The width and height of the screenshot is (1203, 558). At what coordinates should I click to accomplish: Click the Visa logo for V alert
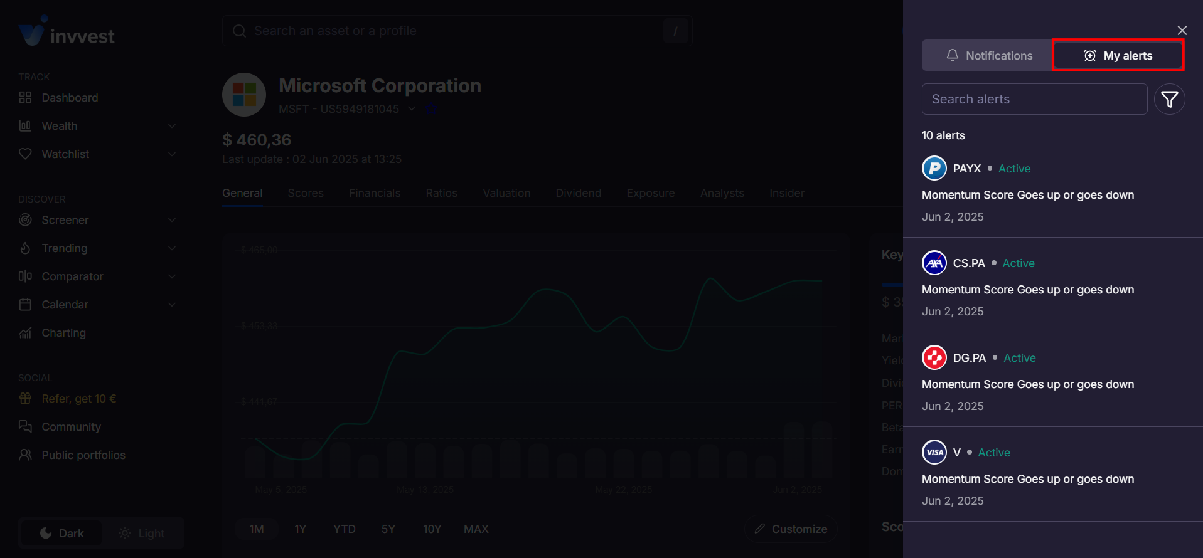[x=934, y=452]
